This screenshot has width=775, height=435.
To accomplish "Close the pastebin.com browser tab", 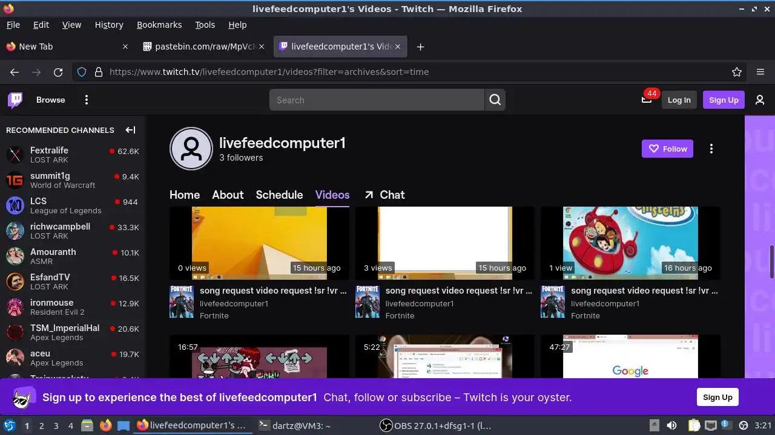I will (x=262, y=47).
